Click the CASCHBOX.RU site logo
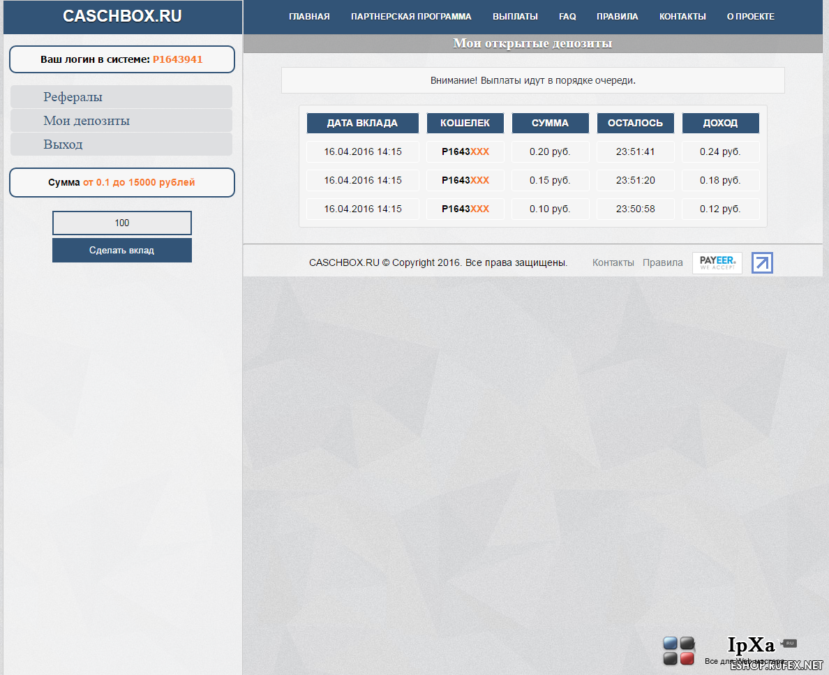The height and width of the screenshot is (675, 829). pos(122,16)
